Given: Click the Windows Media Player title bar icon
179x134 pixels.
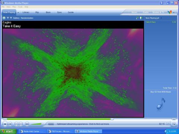Looking at the screenshot, I should tap(2, 3).
